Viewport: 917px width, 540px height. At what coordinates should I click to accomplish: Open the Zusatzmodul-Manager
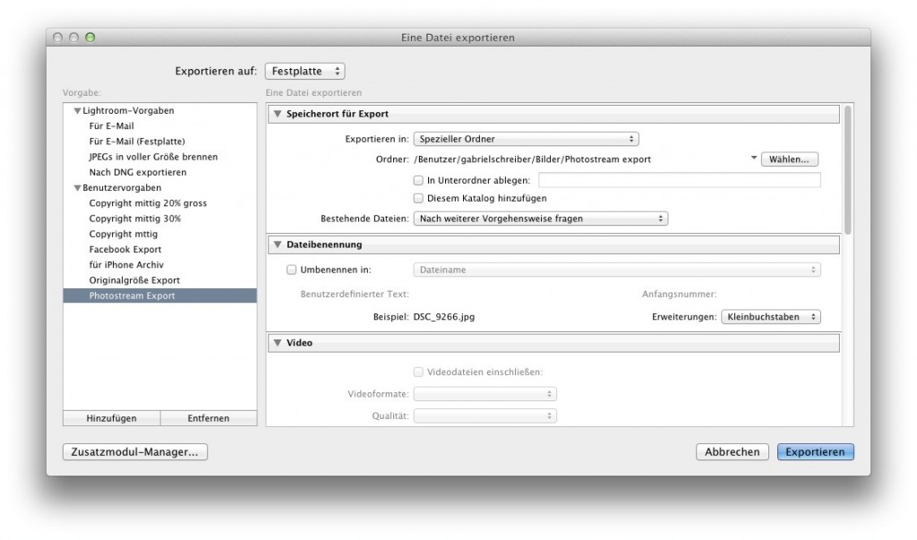coord(135,451)
